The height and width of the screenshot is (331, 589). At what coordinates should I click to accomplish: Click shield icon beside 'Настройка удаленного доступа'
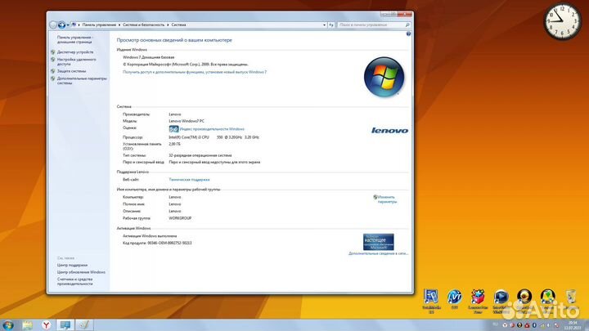click(x=53, y=60)
